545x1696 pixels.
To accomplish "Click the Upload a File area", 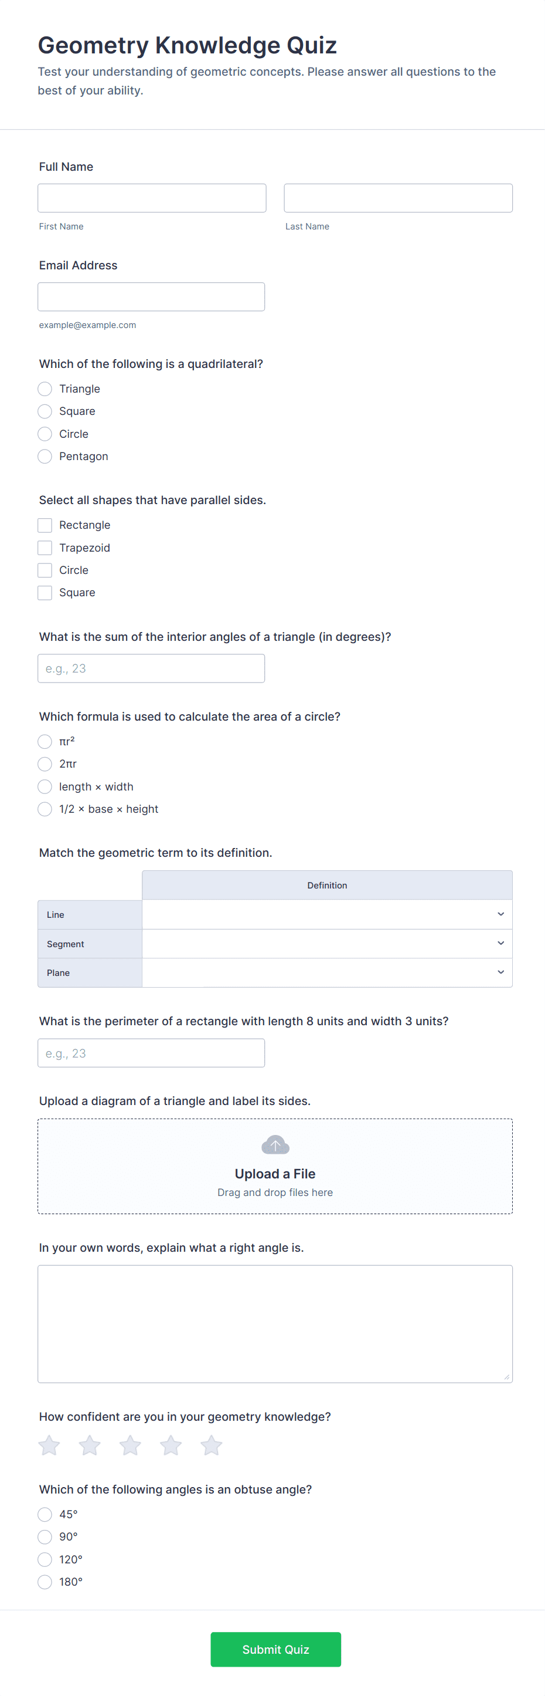I will click(275, 1166).
